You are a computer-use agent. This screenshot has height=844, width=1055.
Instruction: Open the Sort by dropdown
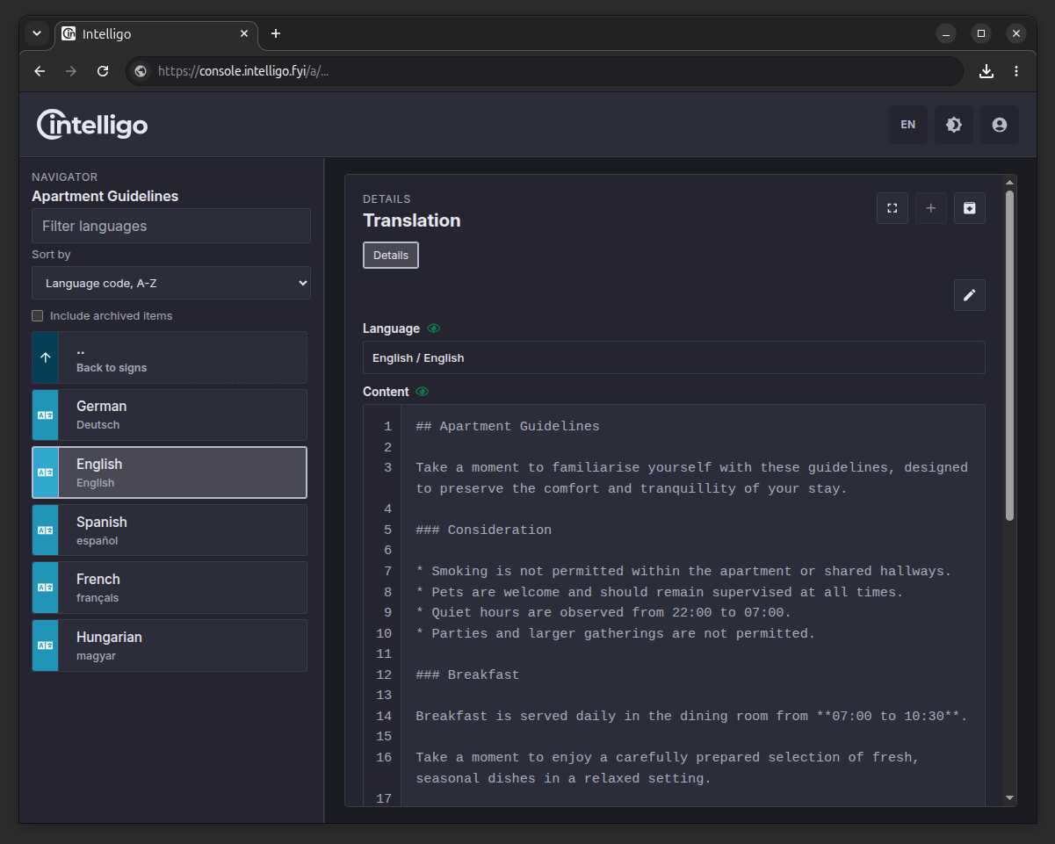pos(171,283)
